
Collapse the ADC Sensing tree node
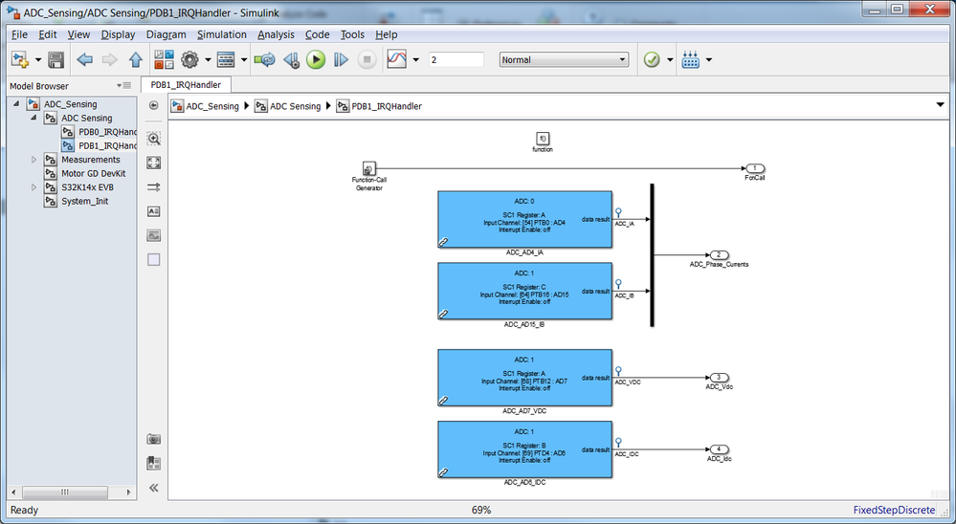coord(33,118)
